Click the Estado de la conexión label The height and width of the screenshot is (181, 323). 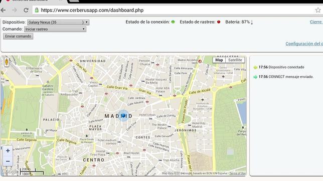pos(147,22)
